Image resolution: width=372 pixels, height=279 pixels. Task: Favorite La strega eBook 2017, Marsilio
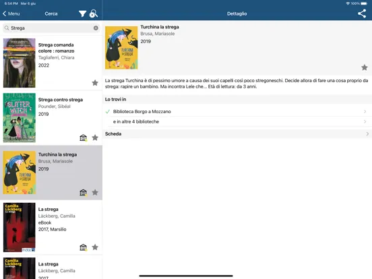pos(95,247)
